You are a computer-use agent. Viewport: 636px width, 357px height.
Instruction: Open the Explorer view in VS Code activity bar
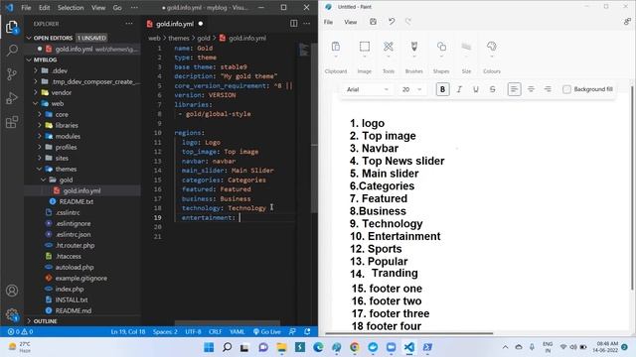(x=12, y=27)
